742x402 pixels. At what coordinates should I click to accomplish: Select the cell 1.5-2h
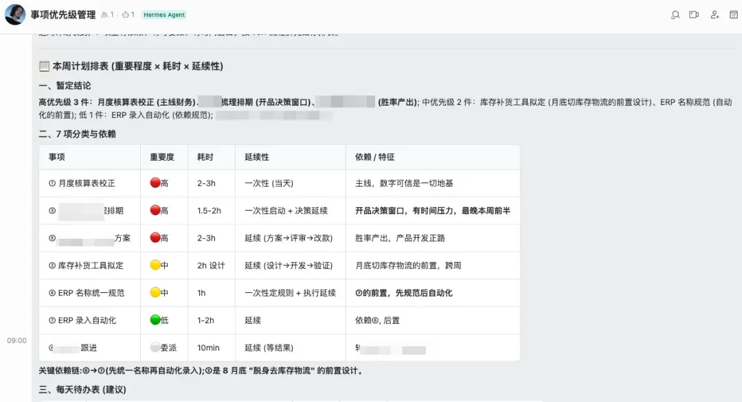point(209,211)
